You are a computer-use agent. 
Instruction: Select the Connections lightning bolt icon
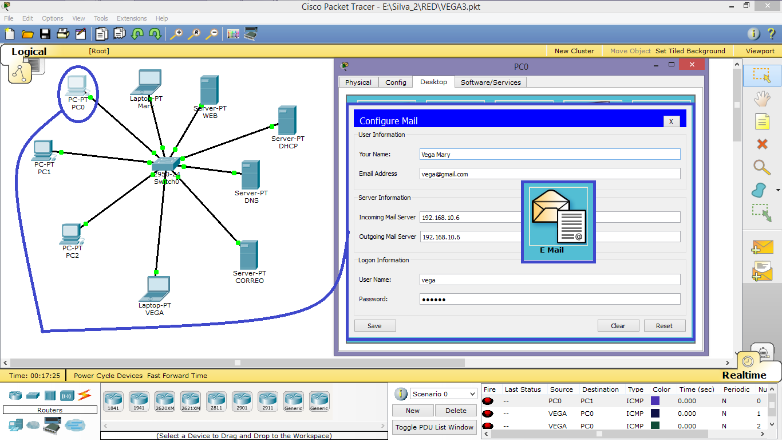85,395
